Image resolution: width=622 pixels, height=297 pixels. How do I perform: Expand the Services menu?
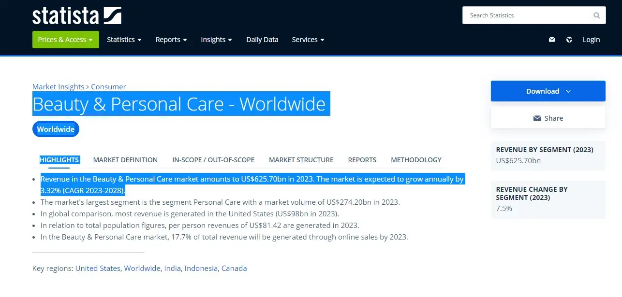(x=308, y=40)
